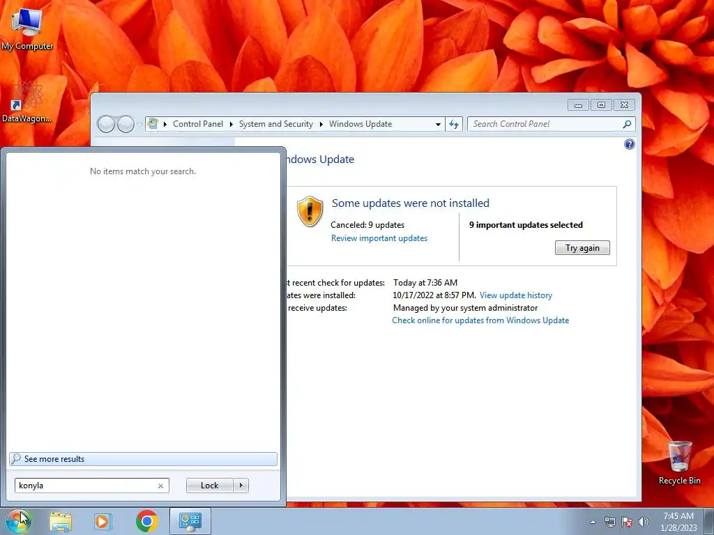
Task: Open the DataWagon desktop shortcut
Action: [27, 102]
